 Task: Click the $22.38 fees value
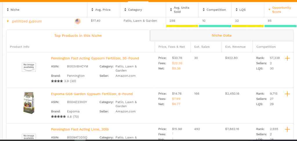click(x=177, y=63)
